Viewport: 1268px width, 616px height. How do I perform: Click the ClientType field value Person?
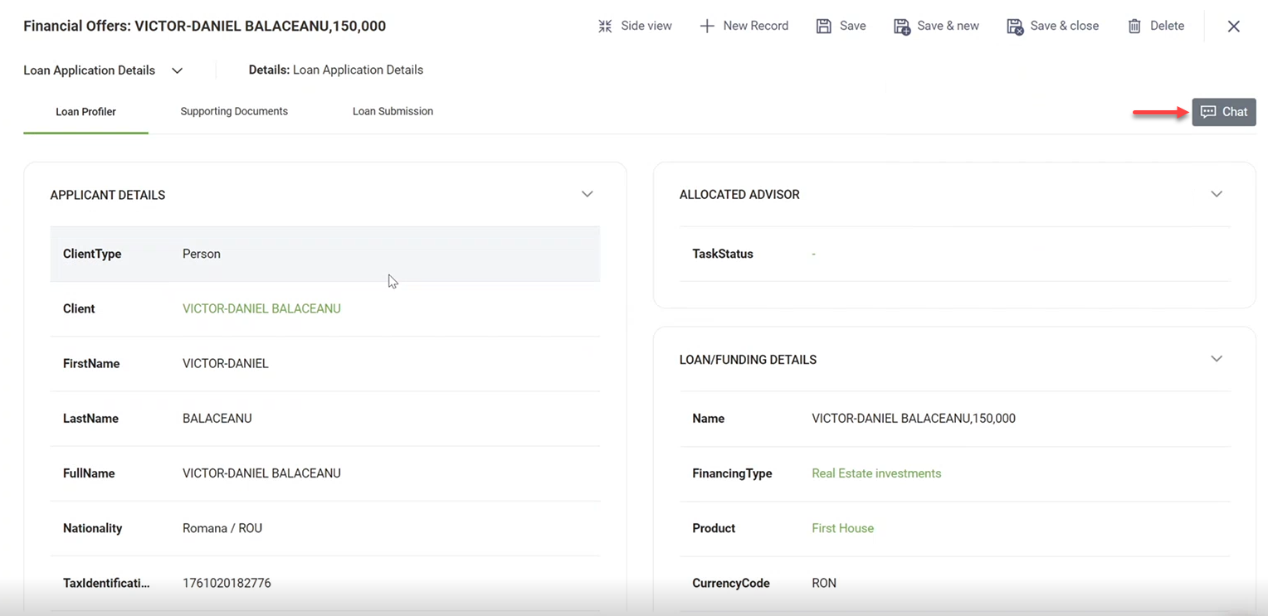[202, 254]
